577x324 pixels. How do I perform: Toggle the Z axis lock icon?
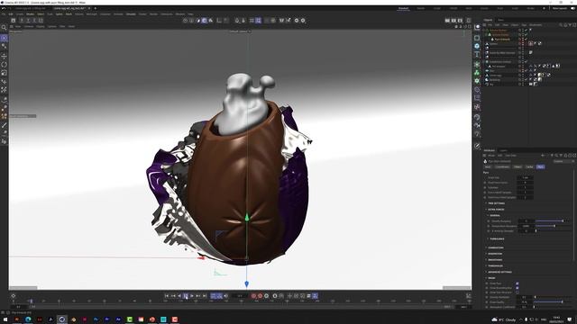click(34, 21)
